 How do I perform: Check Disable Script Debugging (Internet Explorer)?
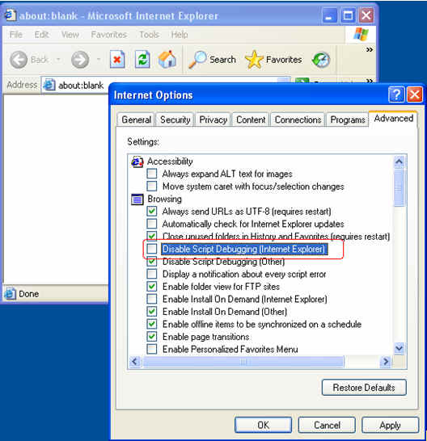pyautogui.click(x=152, y=249)
